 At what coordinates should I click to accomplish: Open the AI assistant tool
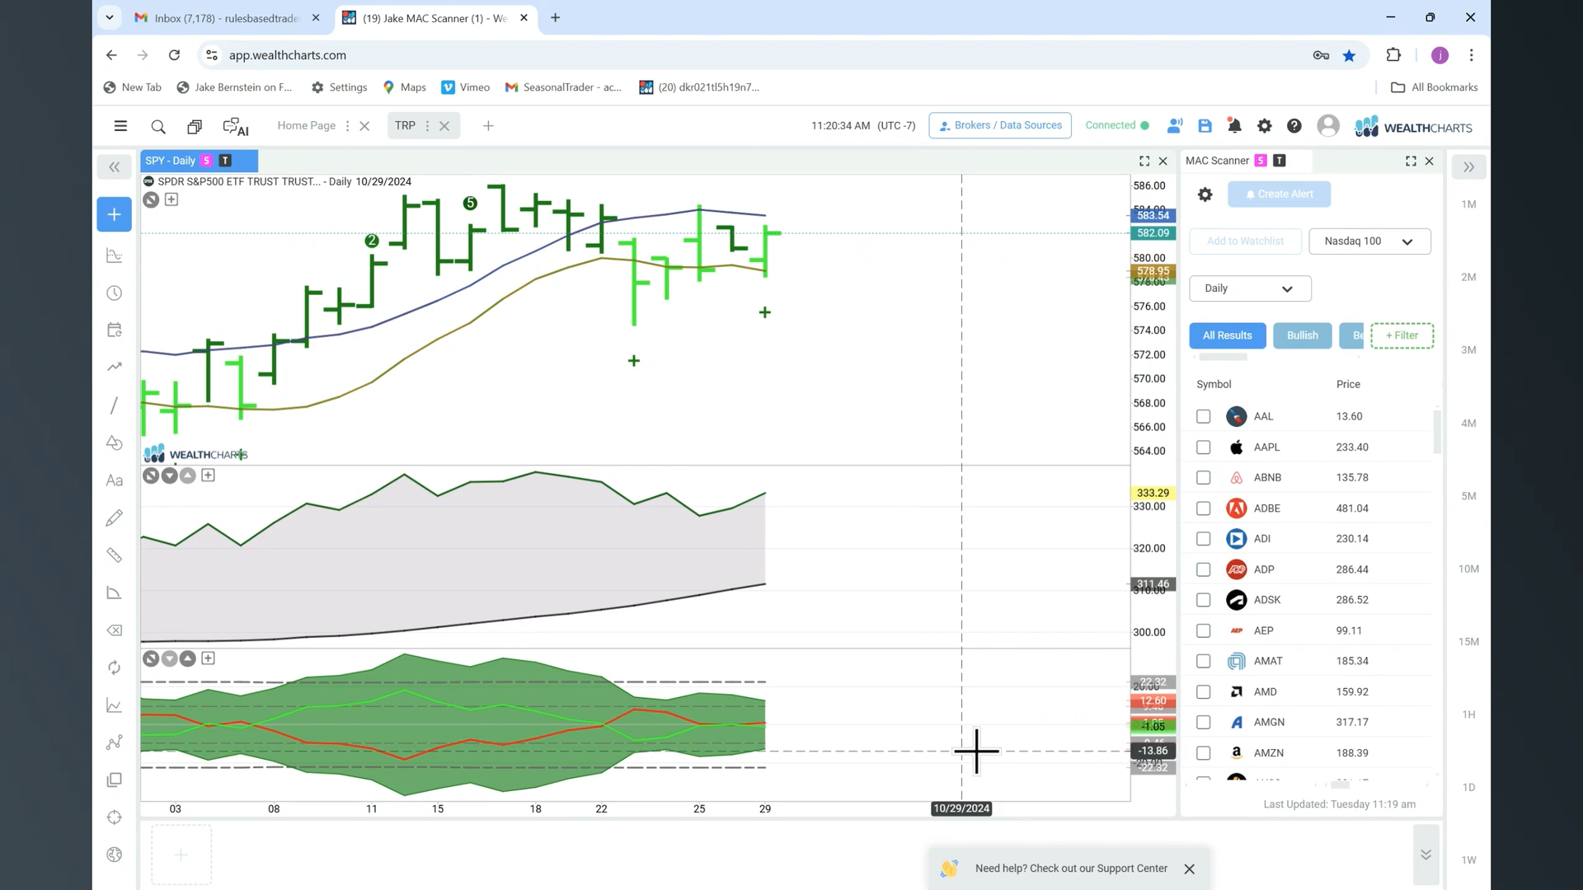coord(236,127)
